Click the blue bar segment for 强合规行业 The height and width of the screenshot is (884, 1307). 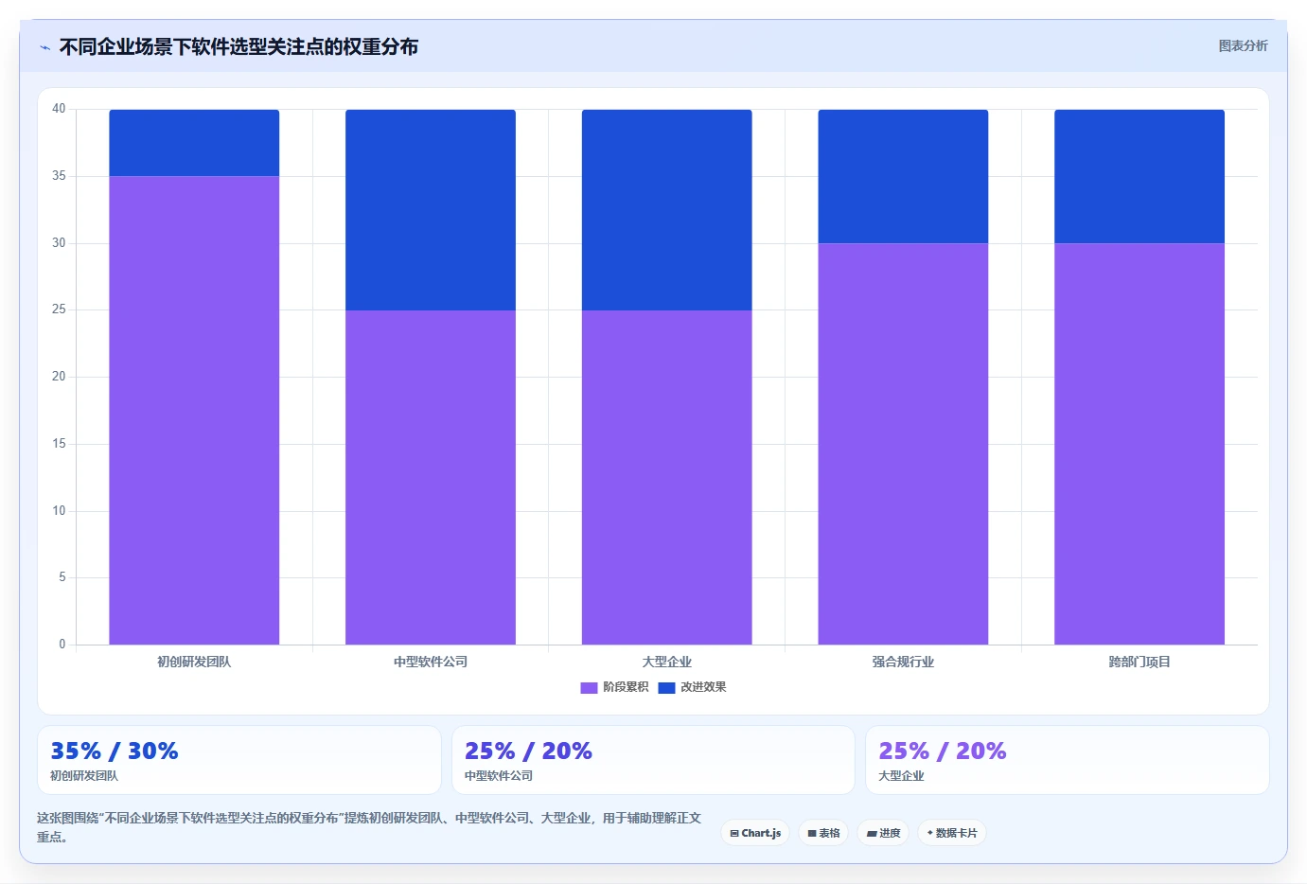903,176
